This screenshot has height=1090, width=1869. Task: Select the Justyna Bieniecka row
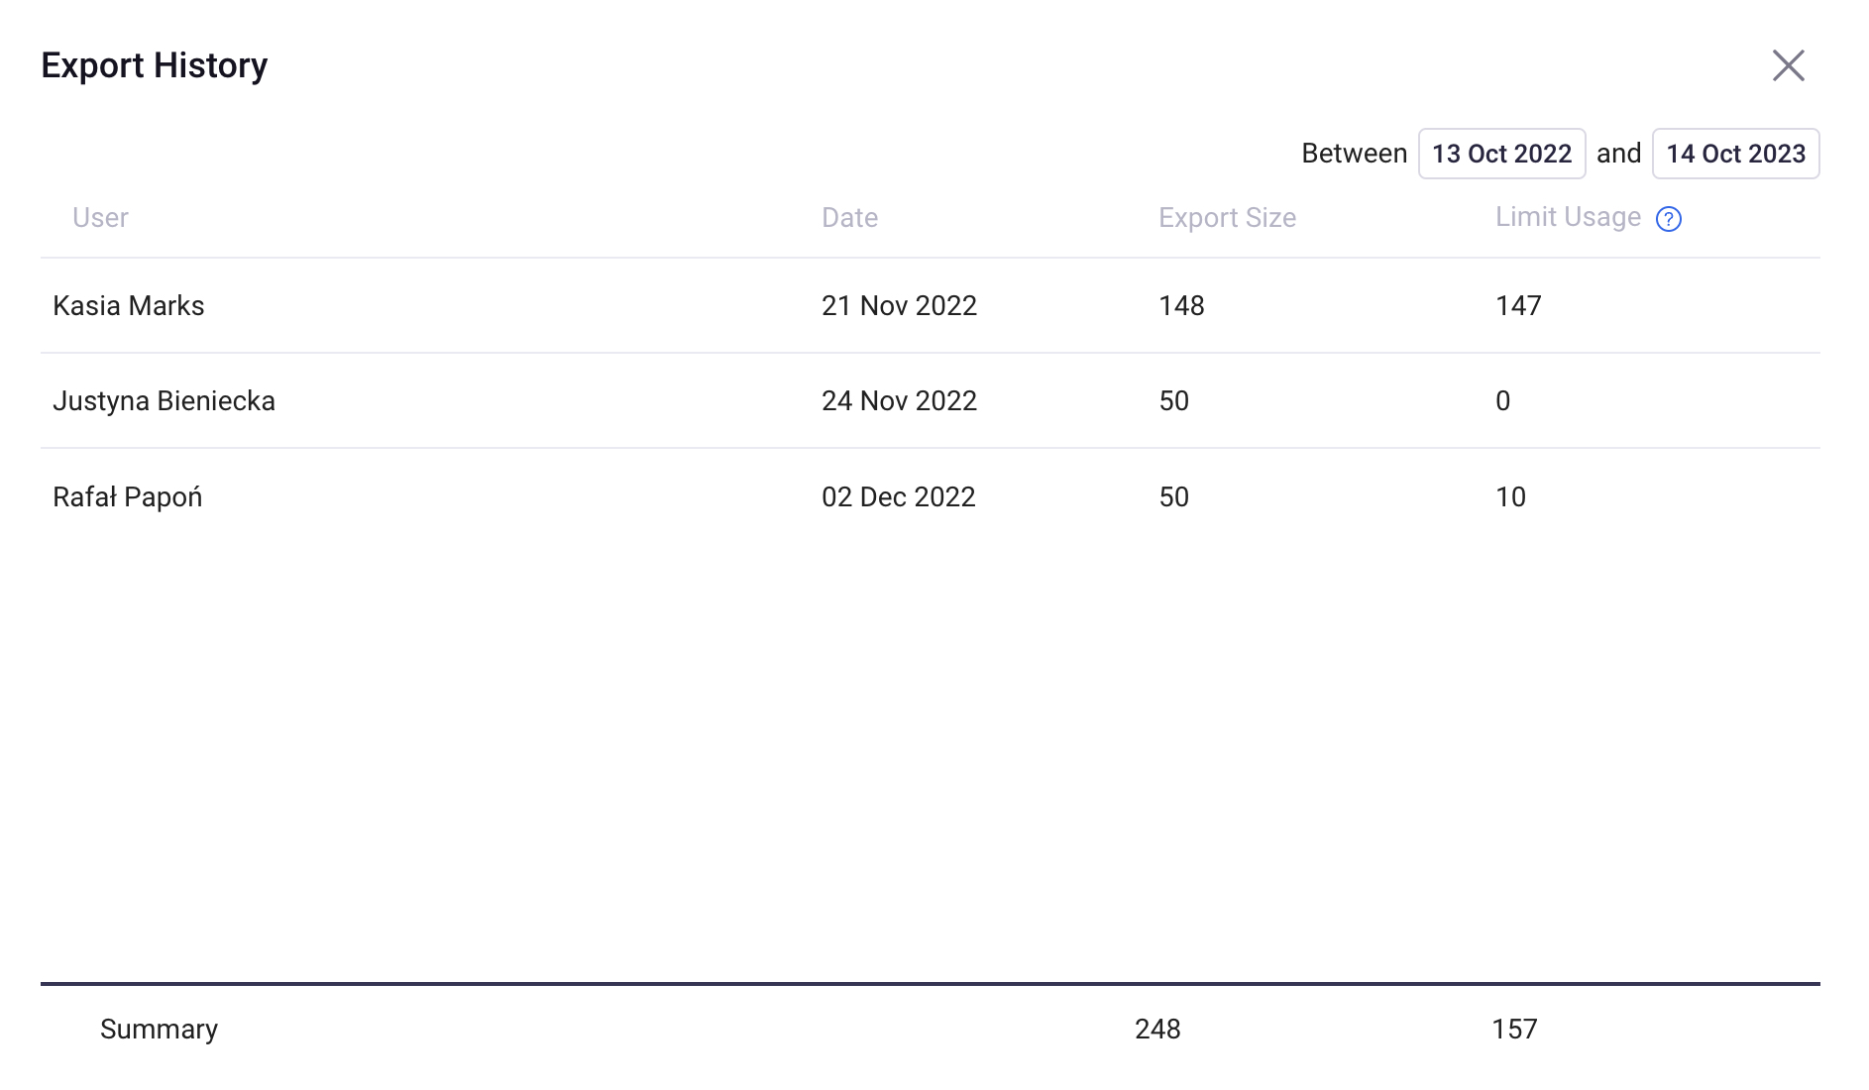coord(930,400)
